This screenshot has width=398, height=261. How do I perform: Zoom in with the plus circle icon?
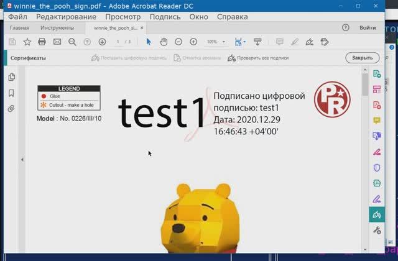(193, 42)
